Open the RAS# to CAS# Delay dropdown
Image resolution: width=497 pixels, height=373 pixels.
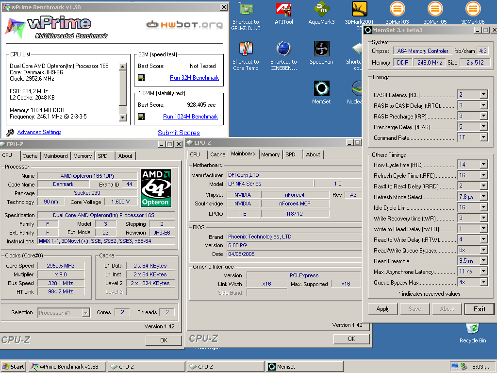tap(484, 105)
